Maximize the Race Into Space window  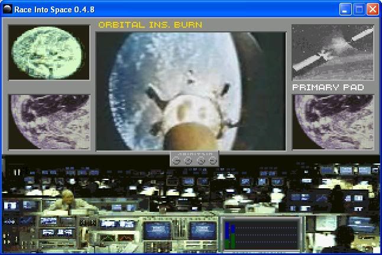tap(359, 9)
